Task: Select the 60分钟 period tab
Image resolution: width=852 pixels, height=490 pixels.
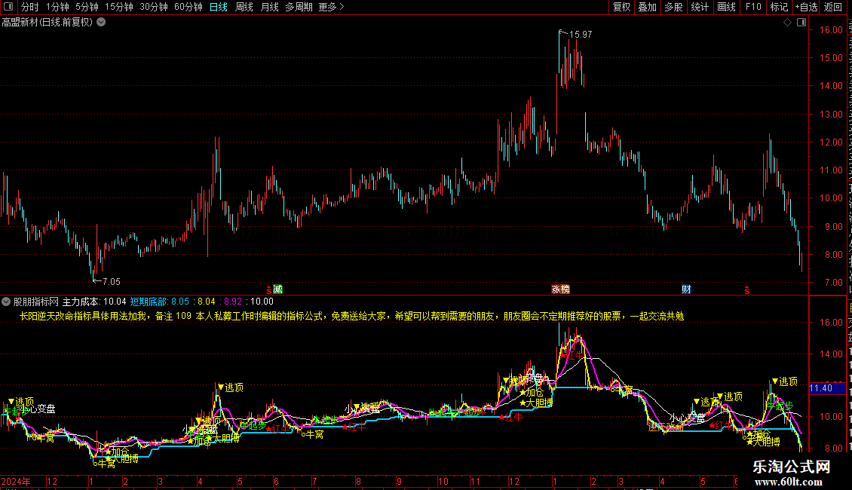Action: point(188,7)
